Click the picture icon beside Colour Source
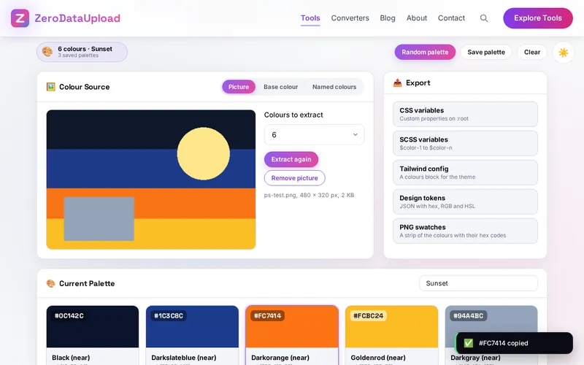Screen dimensions: 584x365 pyautogui.click(x=50, y=87)
